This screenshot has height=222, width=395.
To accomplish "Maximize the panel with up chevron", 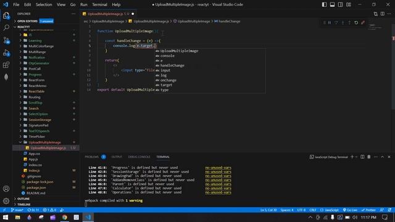I will tap(383, 157).
